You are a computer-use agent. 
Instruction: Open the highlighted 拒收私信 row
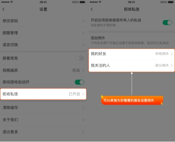43,94
